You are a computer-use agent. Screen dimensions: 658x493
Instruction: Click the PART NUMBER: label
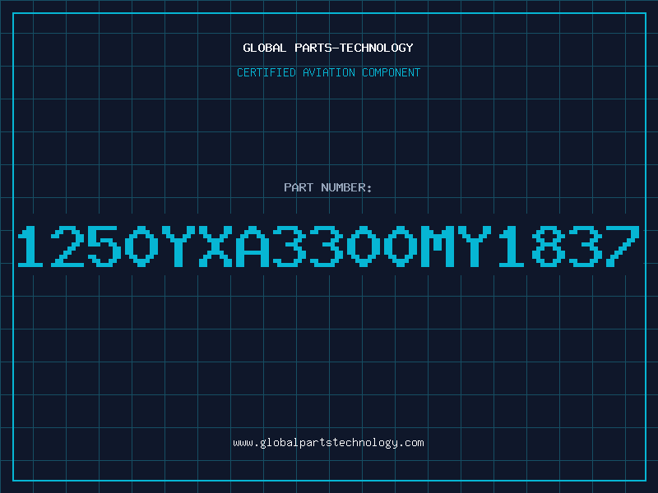328,187
